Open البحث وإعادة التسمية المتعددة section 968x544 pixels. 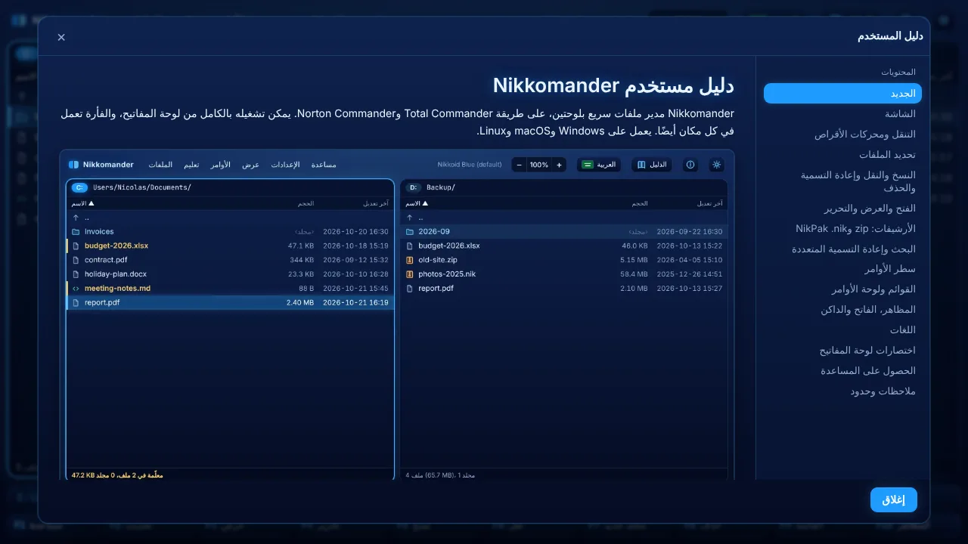pos(842,249)
